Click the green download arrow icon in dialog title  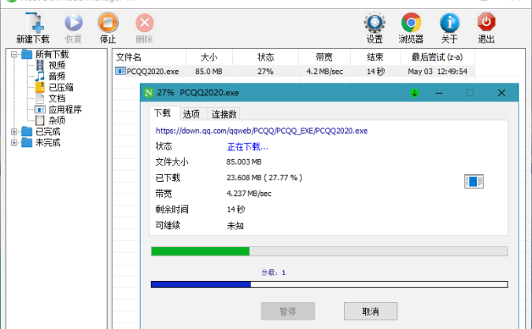[414, 93]
